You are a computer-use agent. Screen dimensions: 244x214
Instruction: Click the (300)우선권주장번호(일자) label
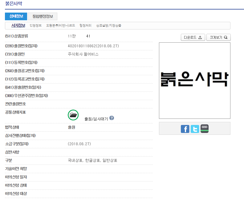coord(26,96)
